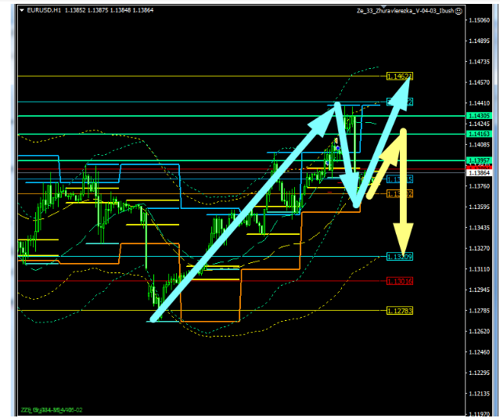This screenshot has width=500, height=418.
Task: Click the 1.14410 price scale value
Action: pos(480,103)
